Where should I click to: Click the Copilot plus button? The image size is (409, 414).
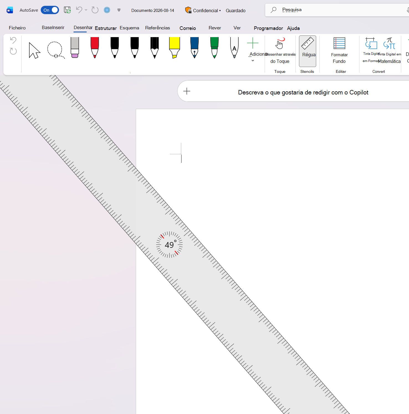(187, 91)
